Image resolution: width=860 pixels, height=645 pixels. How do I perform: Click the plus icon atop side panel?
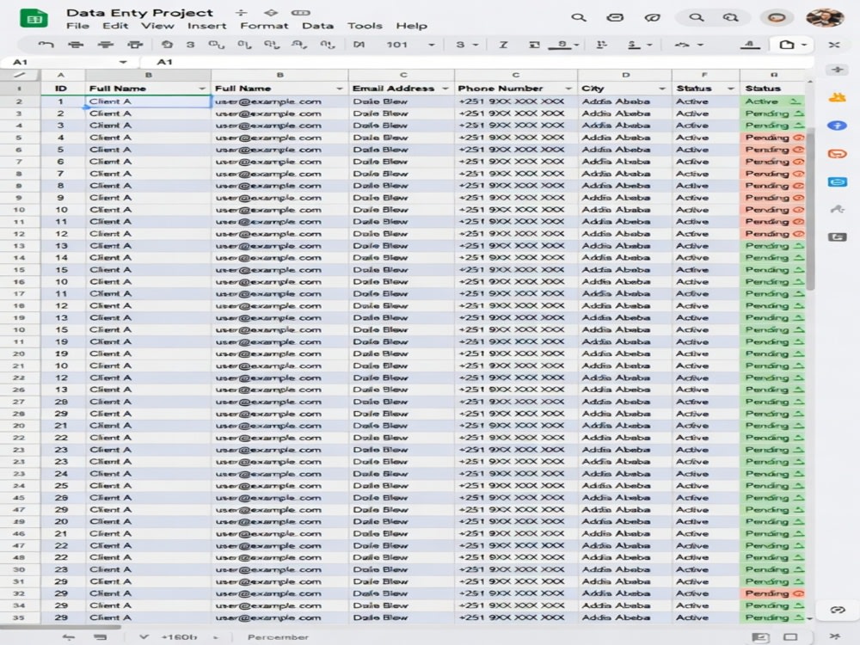click(837, 70)
